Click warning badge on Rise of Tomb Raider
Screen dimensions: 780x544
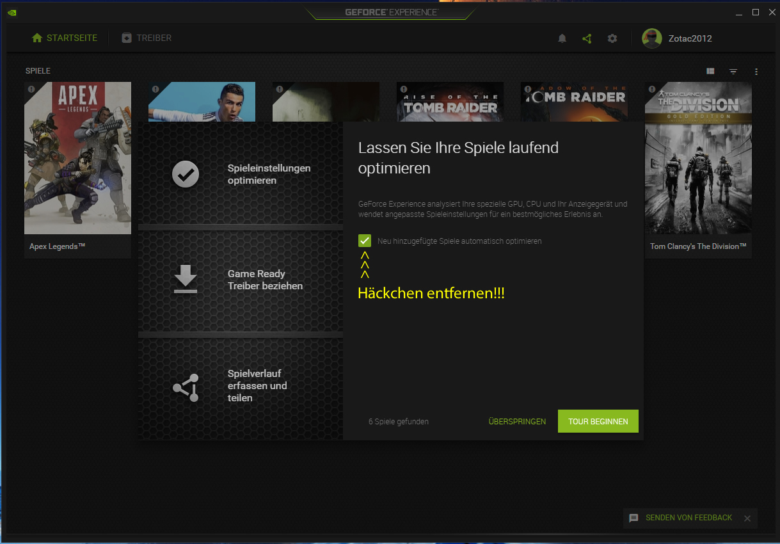pyautogui.click(x=404, y=90)
